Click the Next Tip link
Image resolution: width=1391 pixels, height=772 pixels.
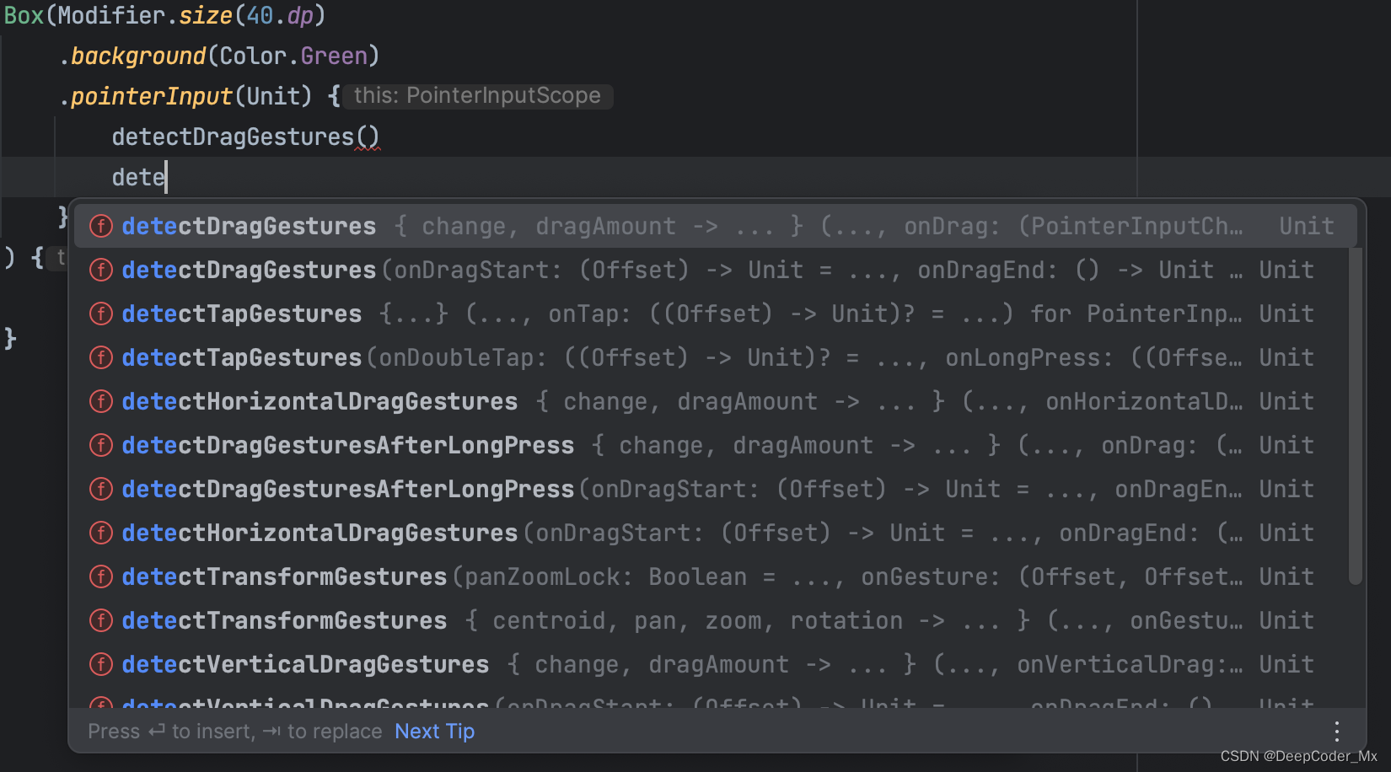(x=434, y=732)
